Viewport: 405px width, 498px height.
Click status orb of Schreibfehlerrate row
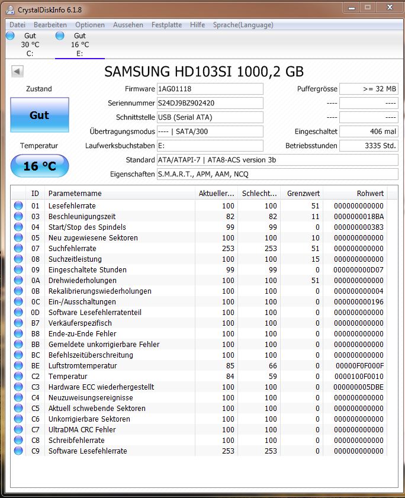[x=18, y=440]
